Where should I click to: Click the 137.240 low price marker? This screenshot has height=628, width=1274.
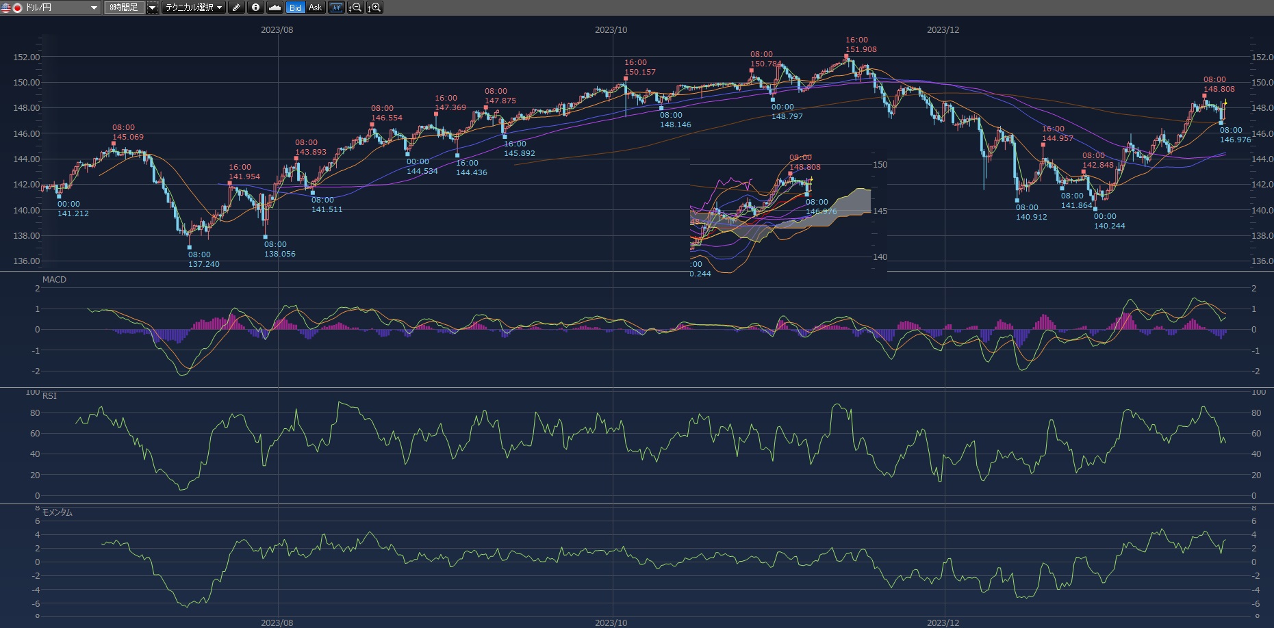pyautogui.click(x=203, y=264)
